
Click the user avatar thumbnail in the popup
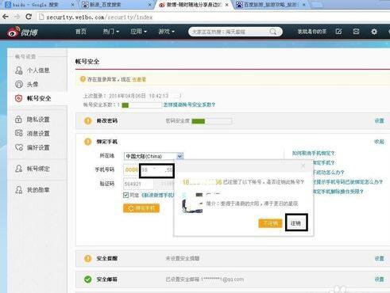(x=192, y=203)
